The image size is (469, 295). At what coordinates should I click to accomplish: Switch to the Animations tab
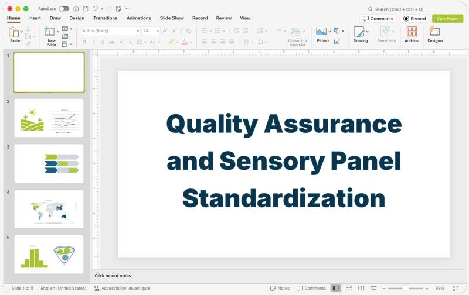[139, 18]
